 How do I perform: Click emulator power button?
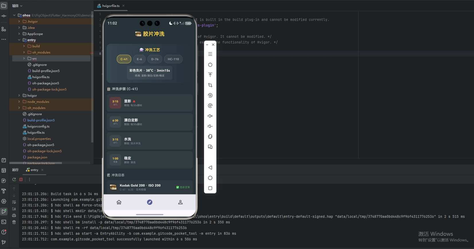coord(210,65)
